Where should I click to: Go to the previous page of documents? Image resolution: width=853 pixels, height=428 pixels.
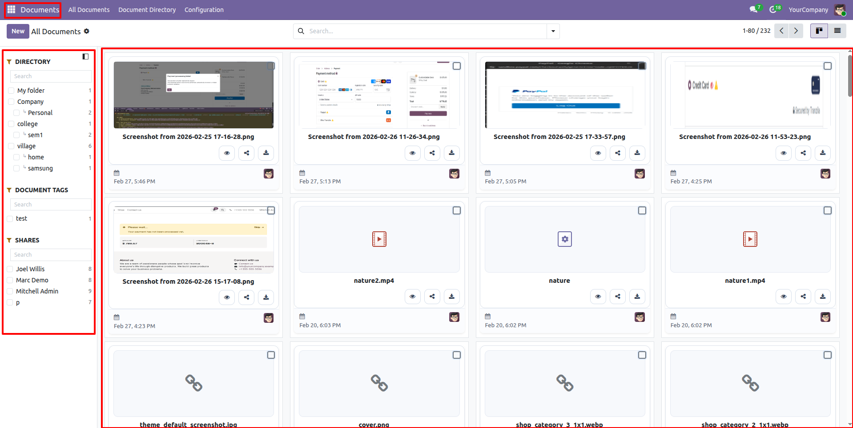[781, 31]
